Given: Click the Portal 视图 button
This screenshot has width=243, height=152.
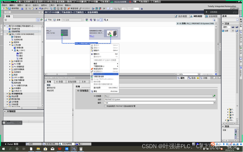Looking at the screenshot, I should (11, 144).
